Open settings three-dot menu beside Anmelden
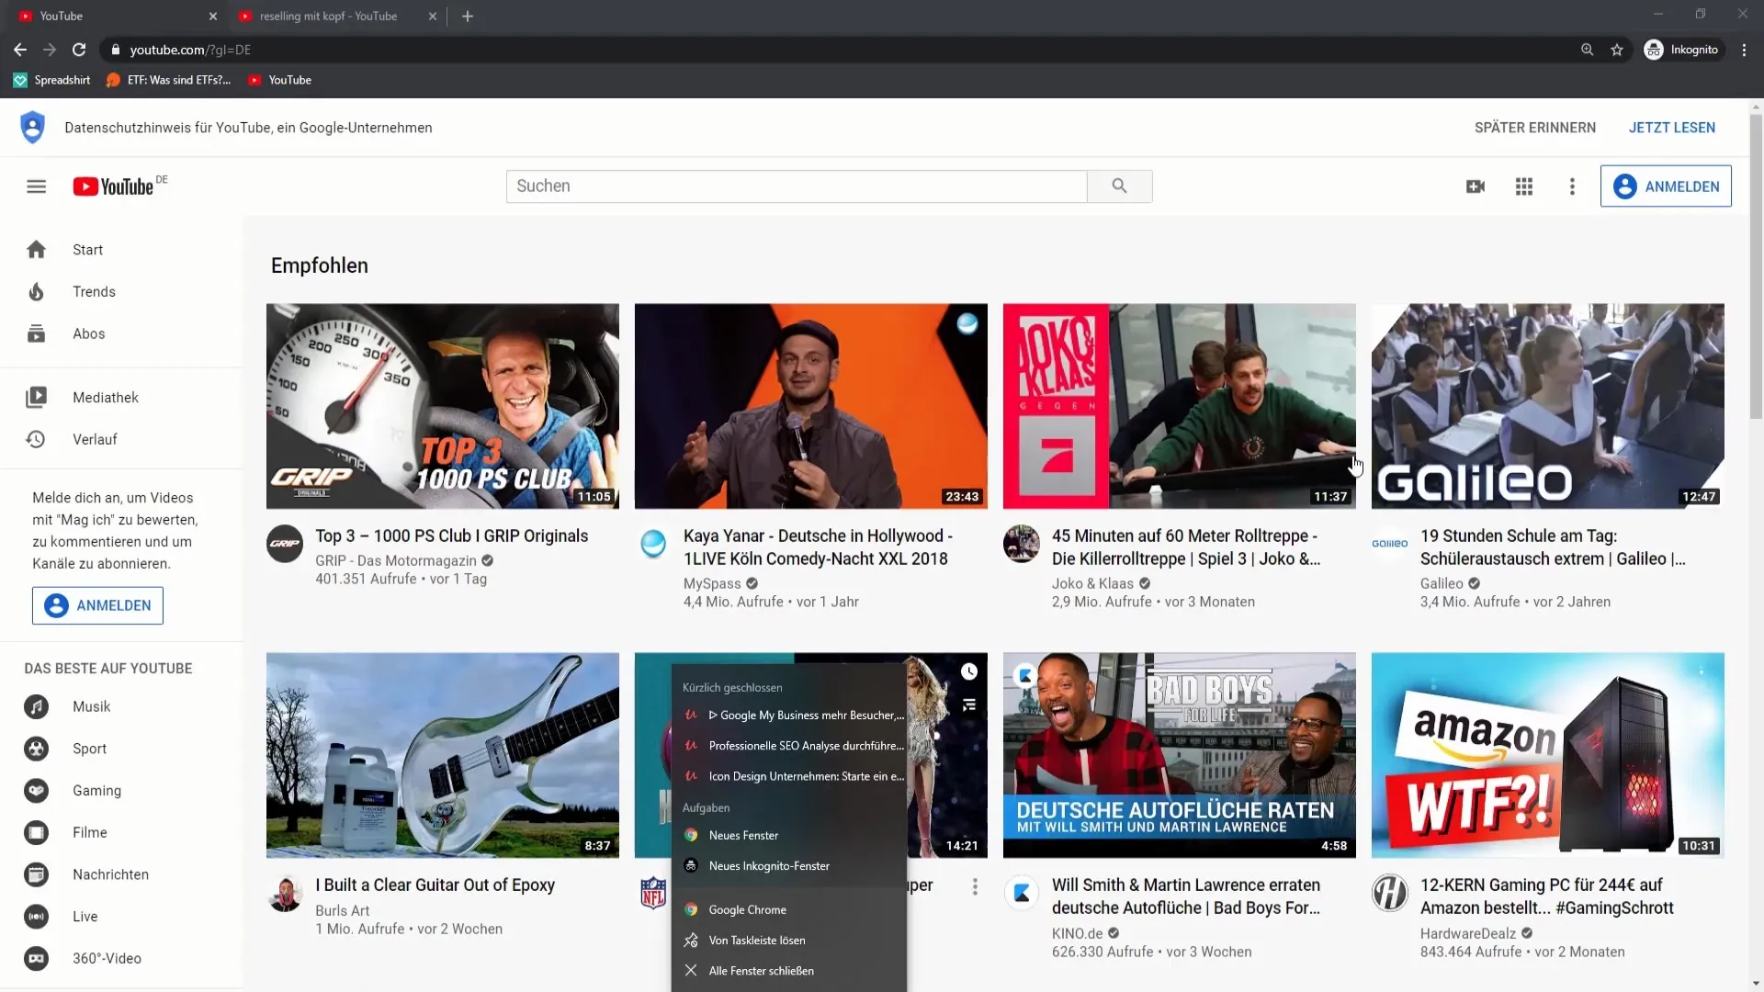The width and height of the screenshot is (1764, 992). pos(1572,186)
